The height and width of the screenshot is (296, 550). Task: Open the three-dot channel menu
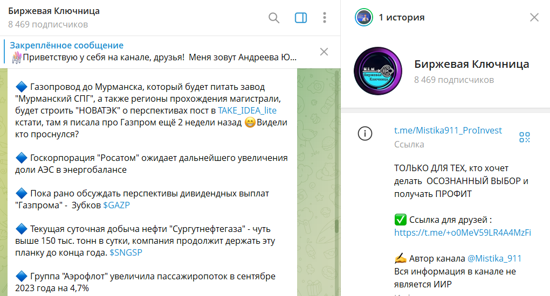325,18
